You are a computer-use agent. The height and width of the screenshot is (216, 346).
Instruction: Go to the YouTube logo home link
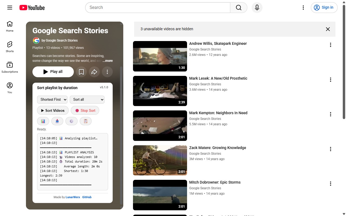click(x=32, y=8)
